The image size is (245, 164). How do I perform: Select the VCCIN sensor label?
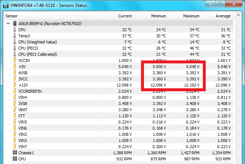[24, 60]
